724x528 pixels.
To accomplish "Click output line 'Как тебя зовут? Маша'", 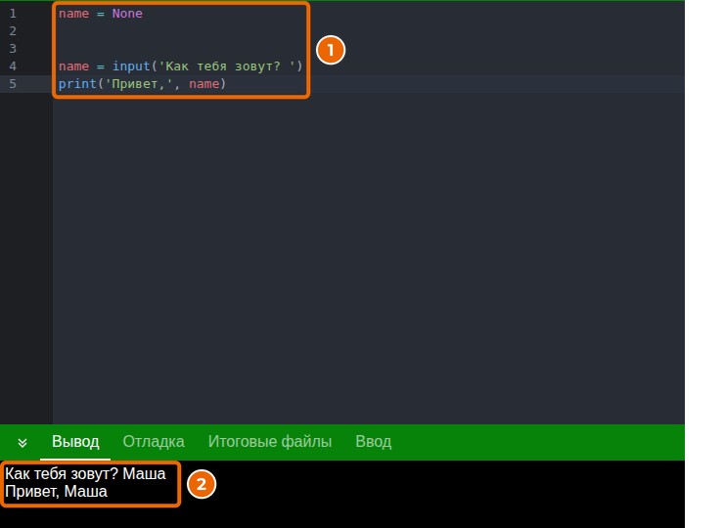I will click(85, 474).
